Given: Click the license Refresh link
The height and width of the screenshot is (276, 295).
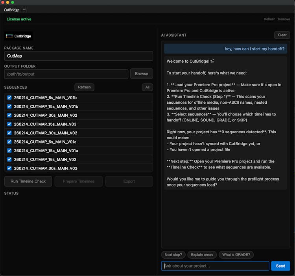Looking at the screenshot, I should (269, 19).
